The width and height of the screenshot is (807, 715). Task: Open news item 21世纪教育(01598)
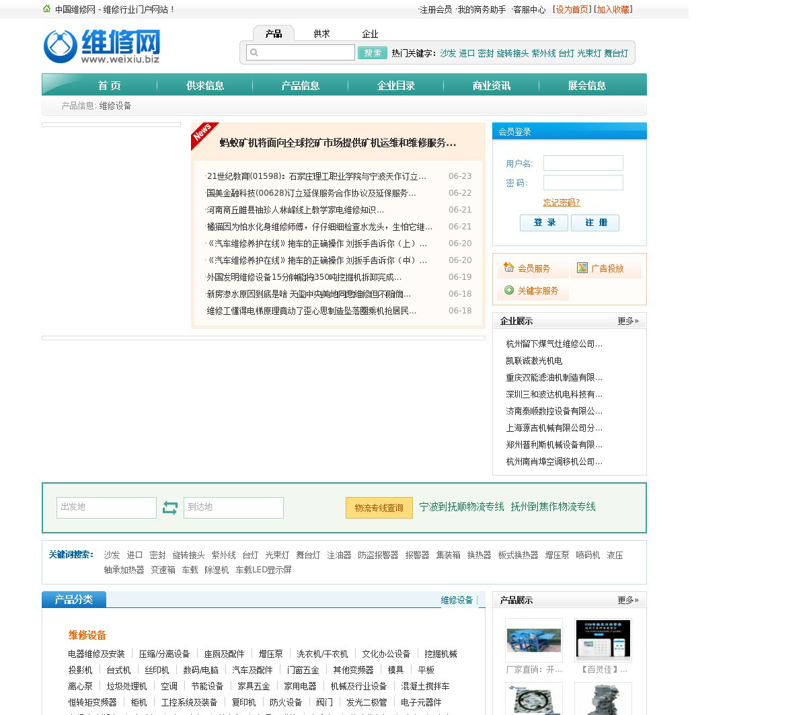click(316, 176)
